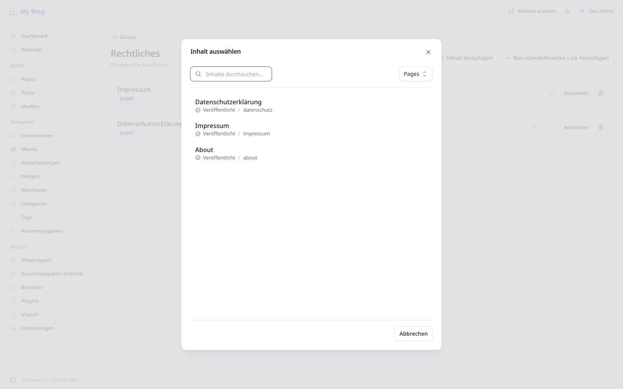Click the Zurück back link
Image resolution: width=623 pixels, height=389 pixels.
click(x=125, y=37)
